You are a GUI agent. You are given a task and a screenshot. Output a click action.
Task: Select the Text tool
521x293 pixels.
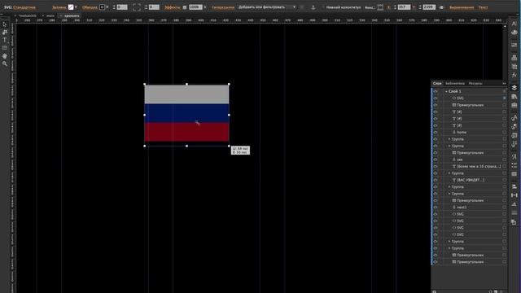pyautogui.click(x=5, y=40)
